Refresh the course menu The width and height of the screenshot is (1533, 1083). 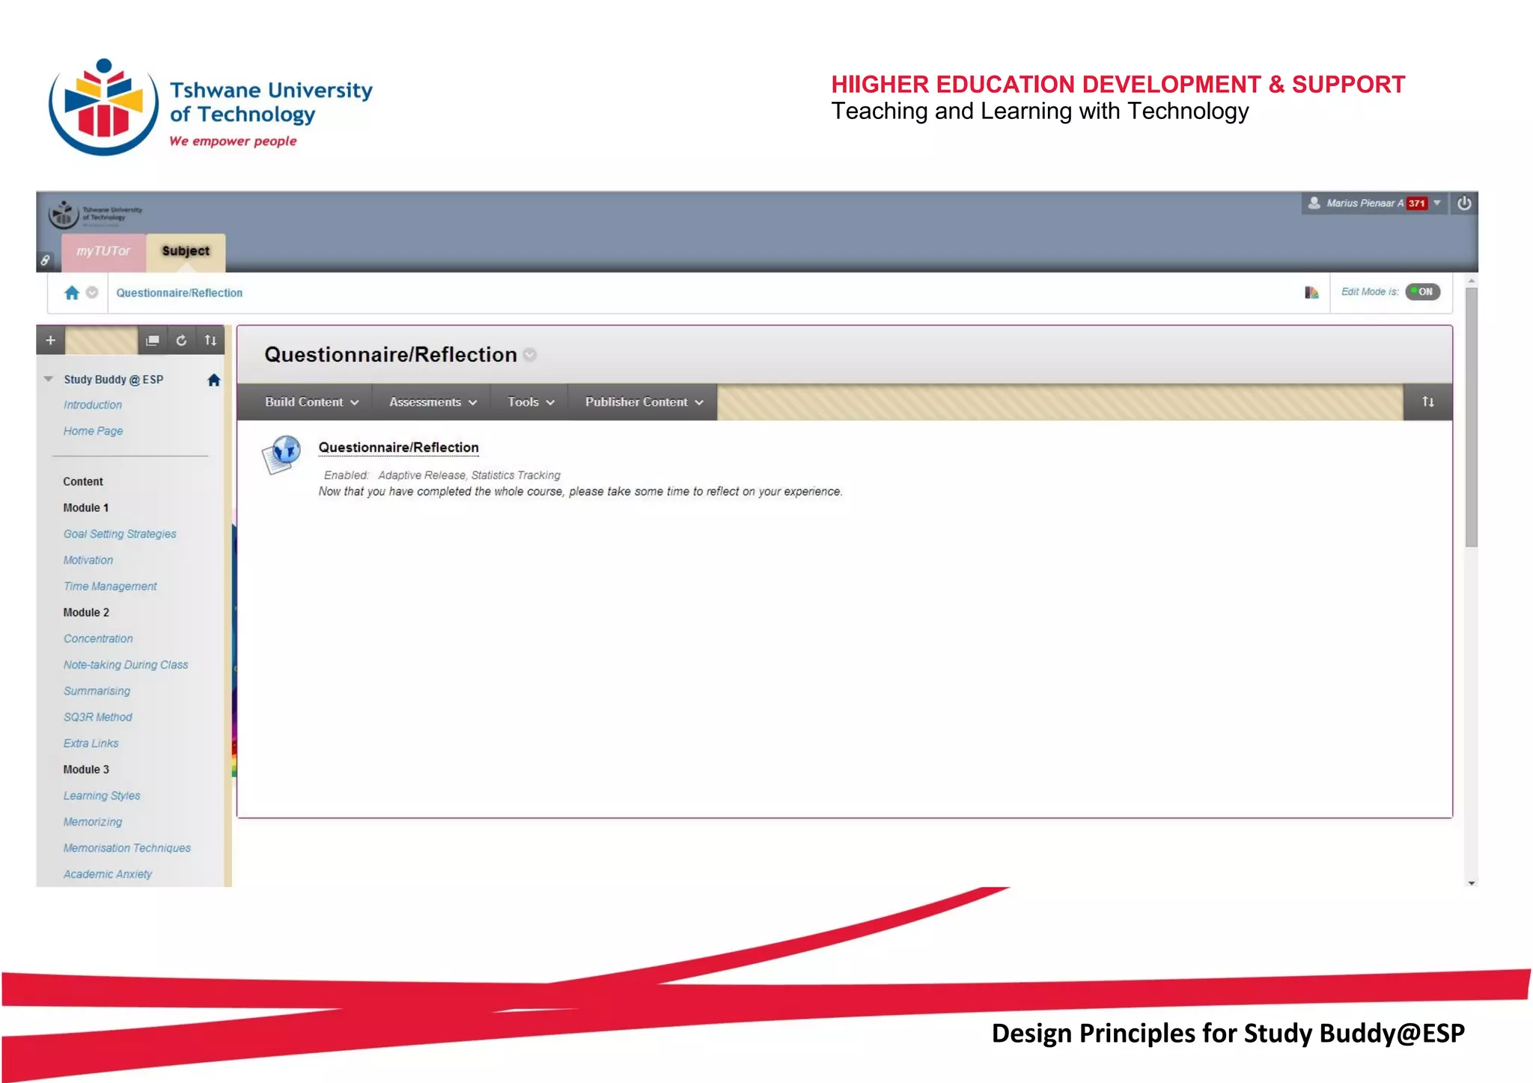pos(181,341)
